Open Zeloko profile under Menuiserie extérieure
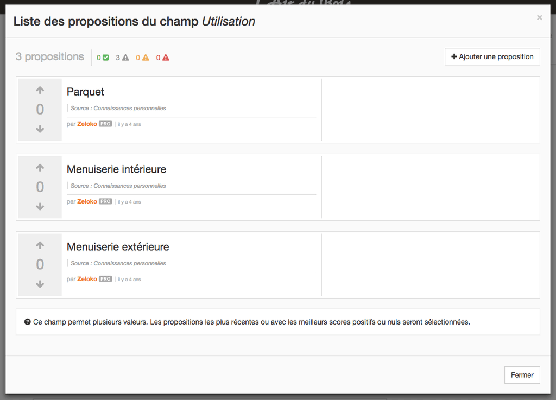This screenshot has width=556, height=400. tap(87, 279)
